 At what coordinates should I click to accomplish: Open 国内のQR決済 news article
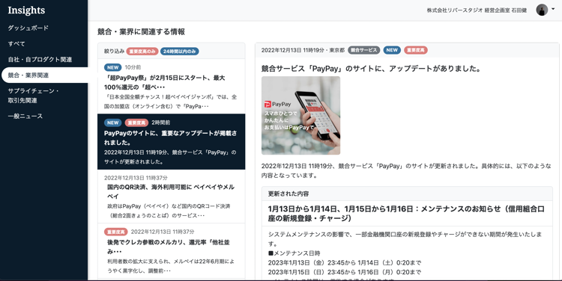172,197
